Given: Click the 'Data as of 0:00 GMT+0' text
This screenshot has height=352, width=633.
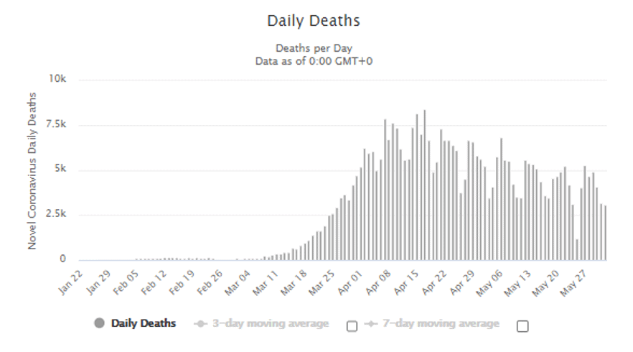Looking at the screenshot, I should (314, 62).
